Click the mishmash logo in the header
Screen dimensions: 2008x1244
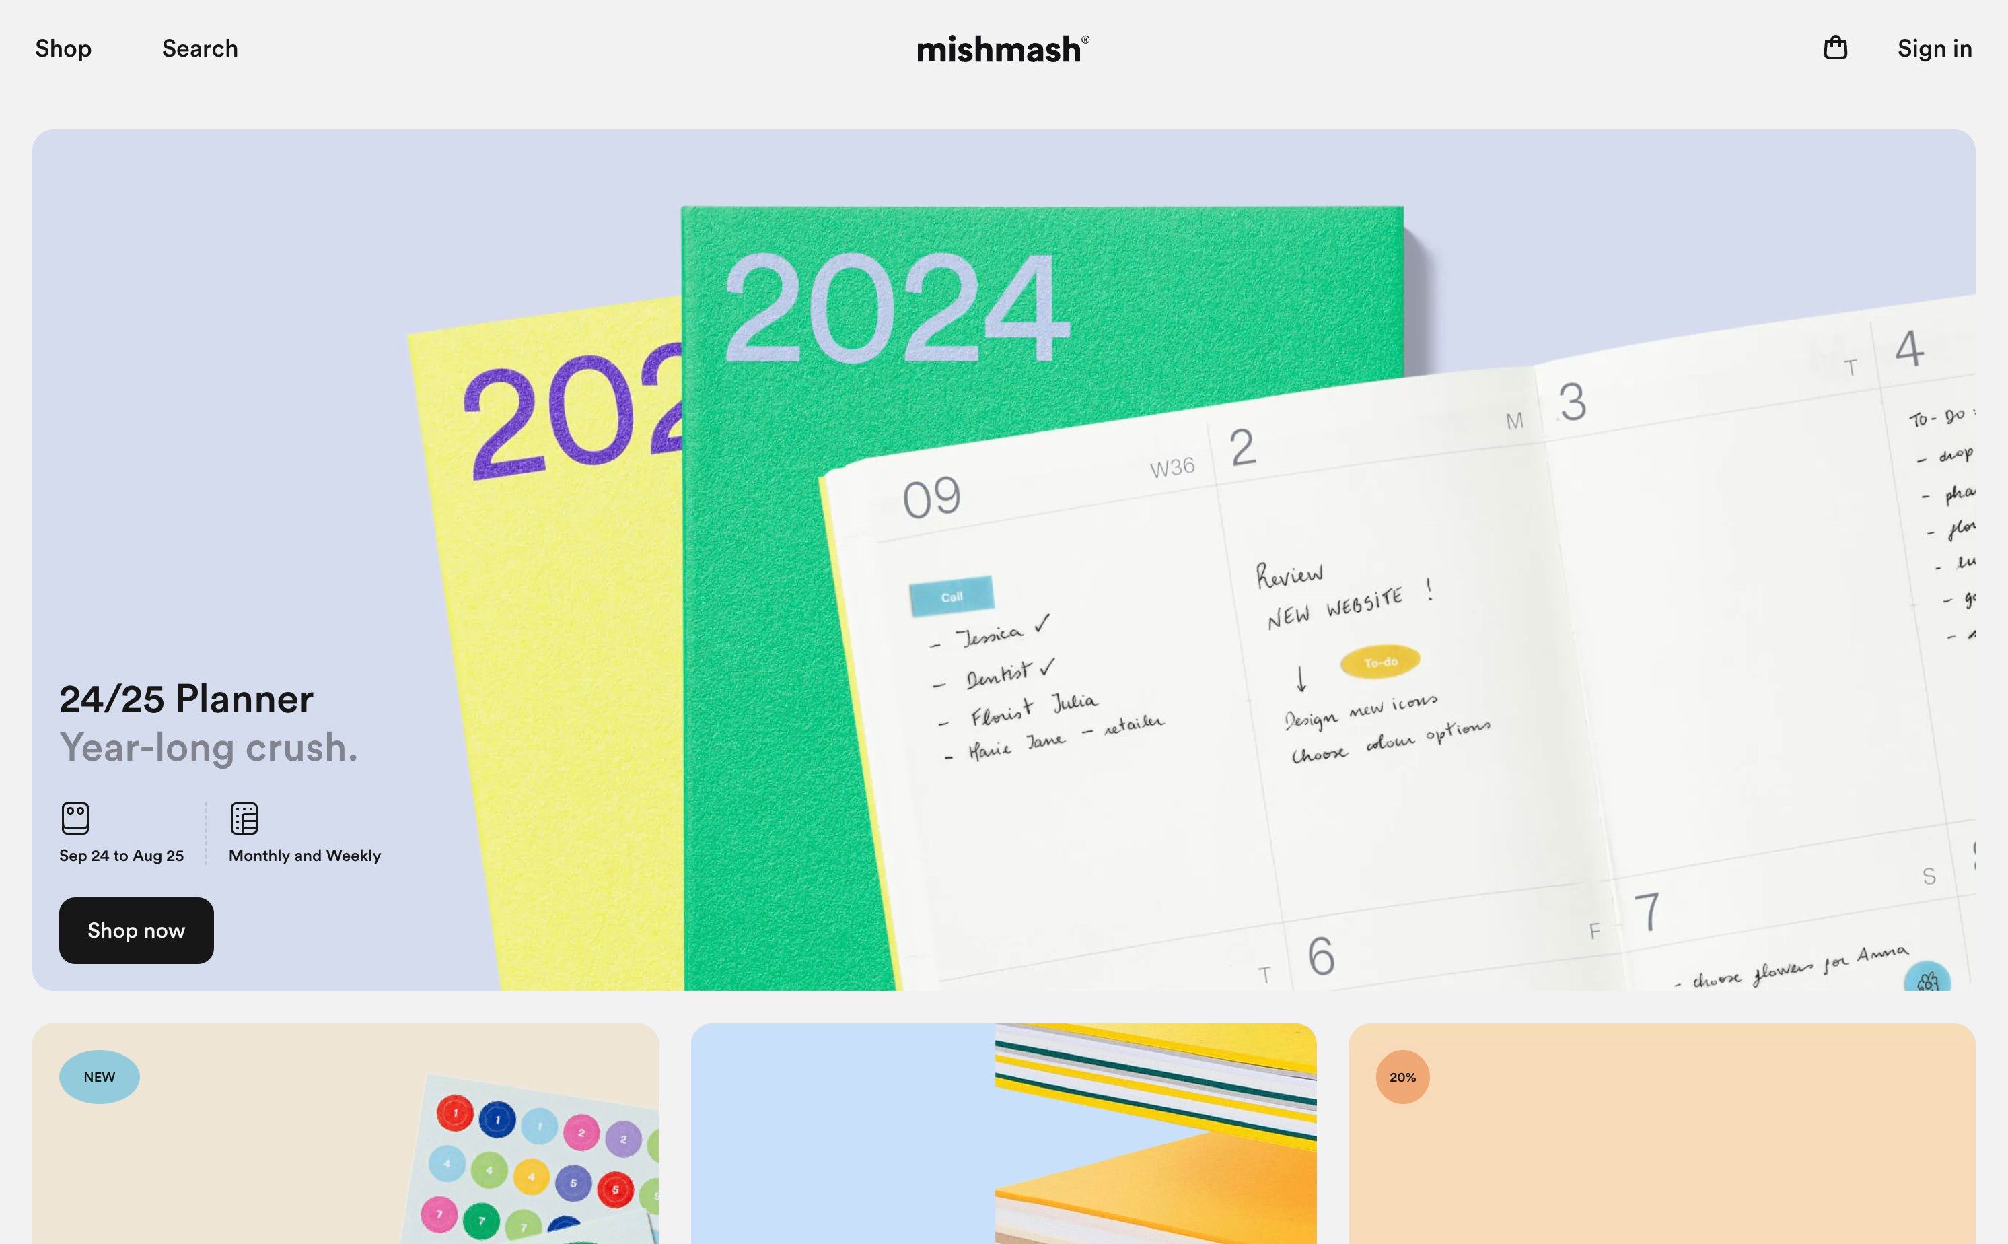pyautogui.click(x=1004, y=48)
